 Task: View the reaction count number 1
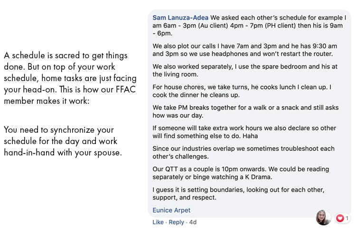[347, 218]
